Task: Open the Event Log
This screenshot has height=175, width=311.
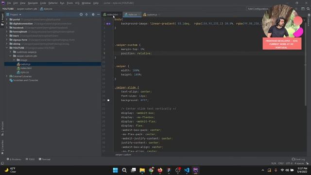Action: 298,159
